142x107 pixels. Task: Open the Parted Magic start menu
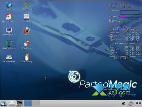click(x=3, y=103)
